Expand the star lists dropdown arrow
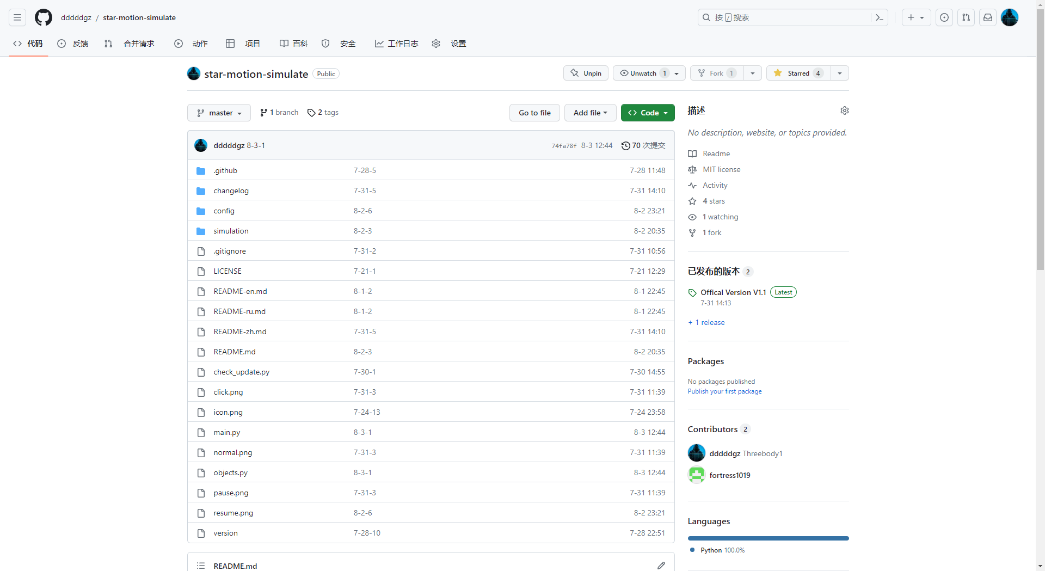 [840, 73]
